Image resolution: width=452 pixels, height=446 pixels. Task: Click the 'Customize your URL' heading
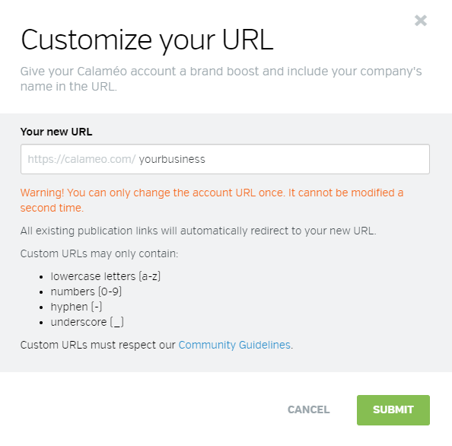(x=147, y=40)
